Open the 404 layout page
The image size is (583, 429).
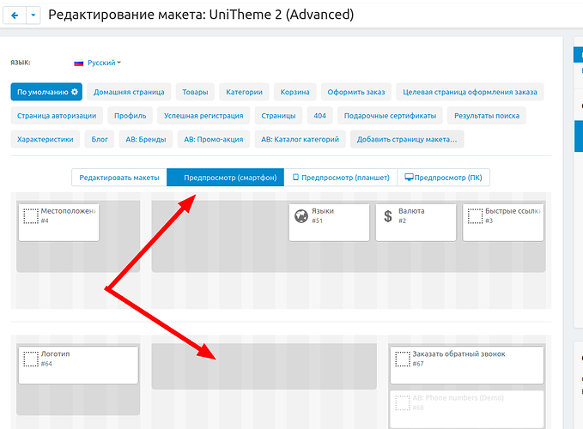coord(319,116)
